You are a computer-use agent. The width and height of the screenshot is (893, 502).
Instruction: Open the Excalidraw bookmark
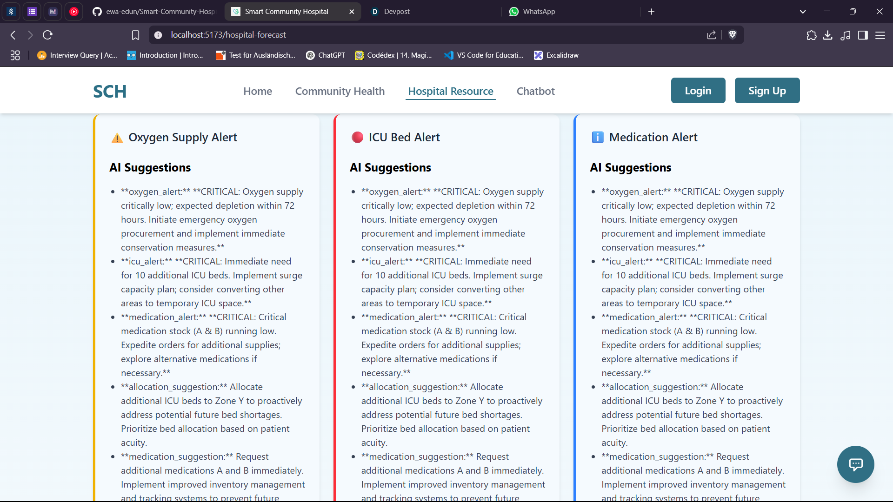point(556,55)
